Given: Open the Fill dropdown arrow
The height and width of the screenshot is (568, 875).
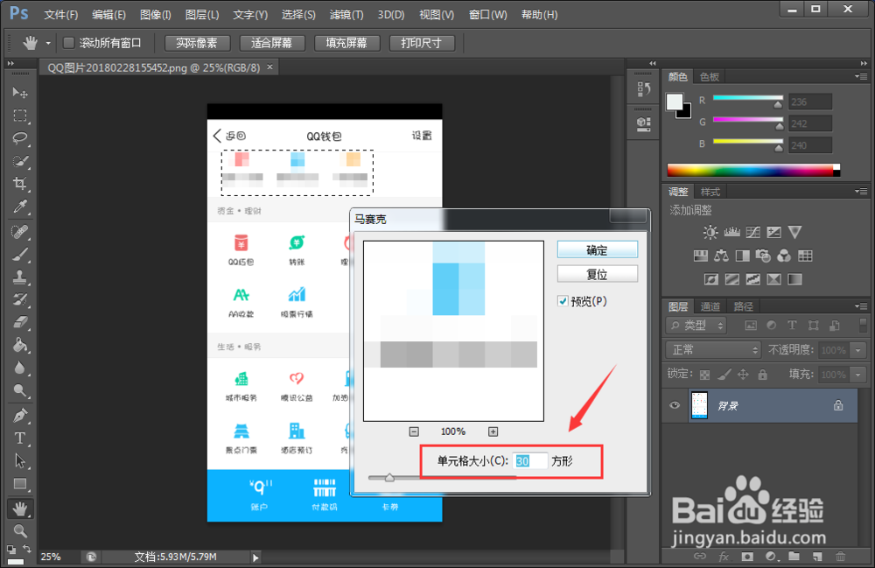Looking at the screenshot, I should point(857,375).
